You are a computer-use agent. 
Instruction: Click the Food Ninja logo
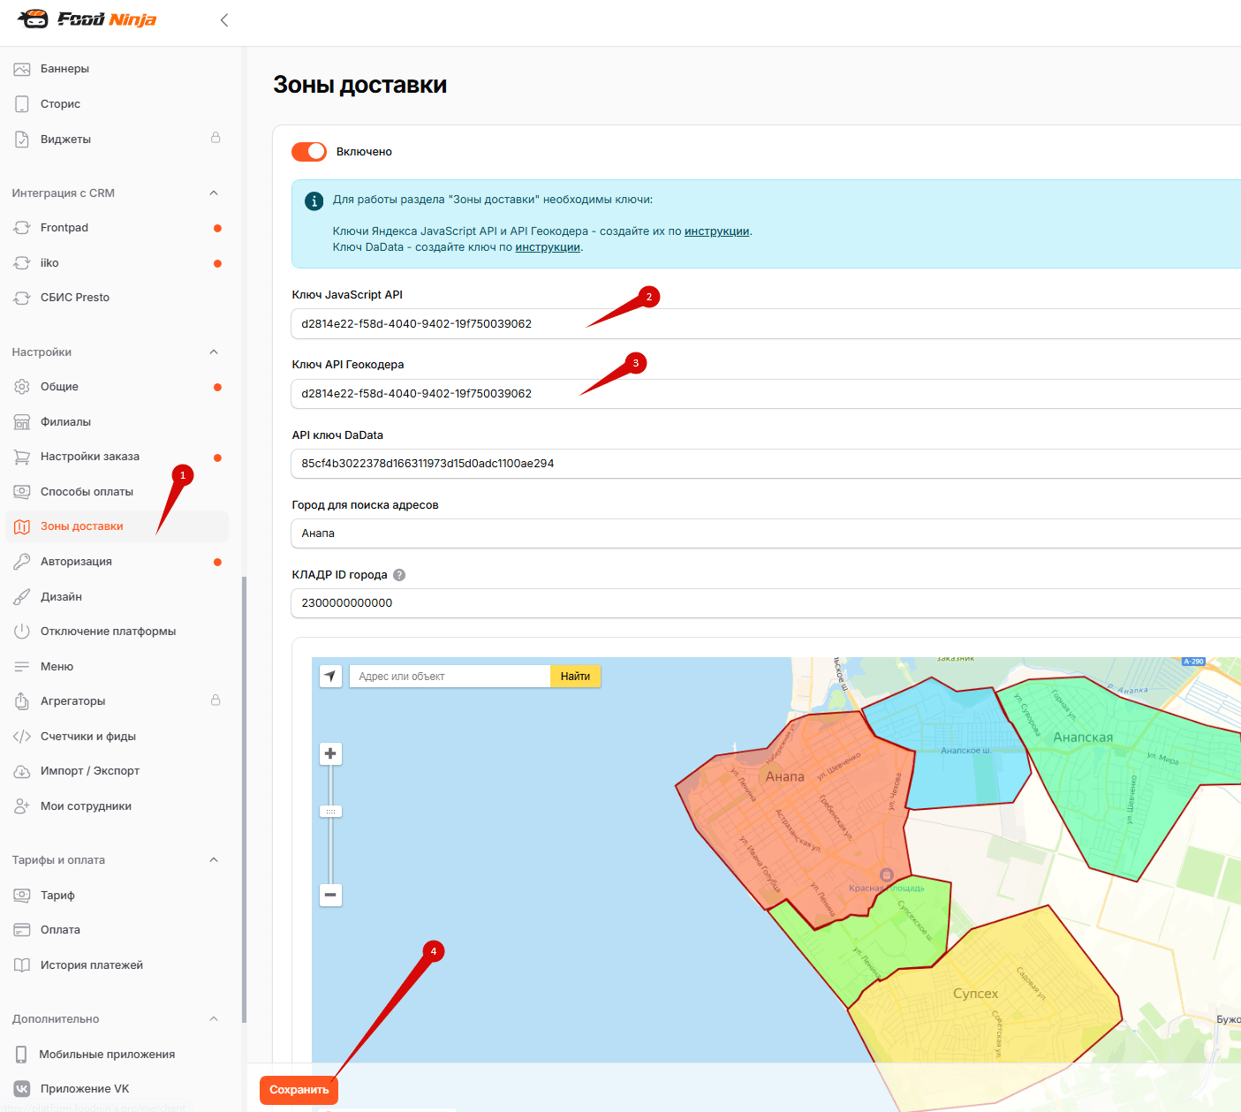tap(87, 19)
